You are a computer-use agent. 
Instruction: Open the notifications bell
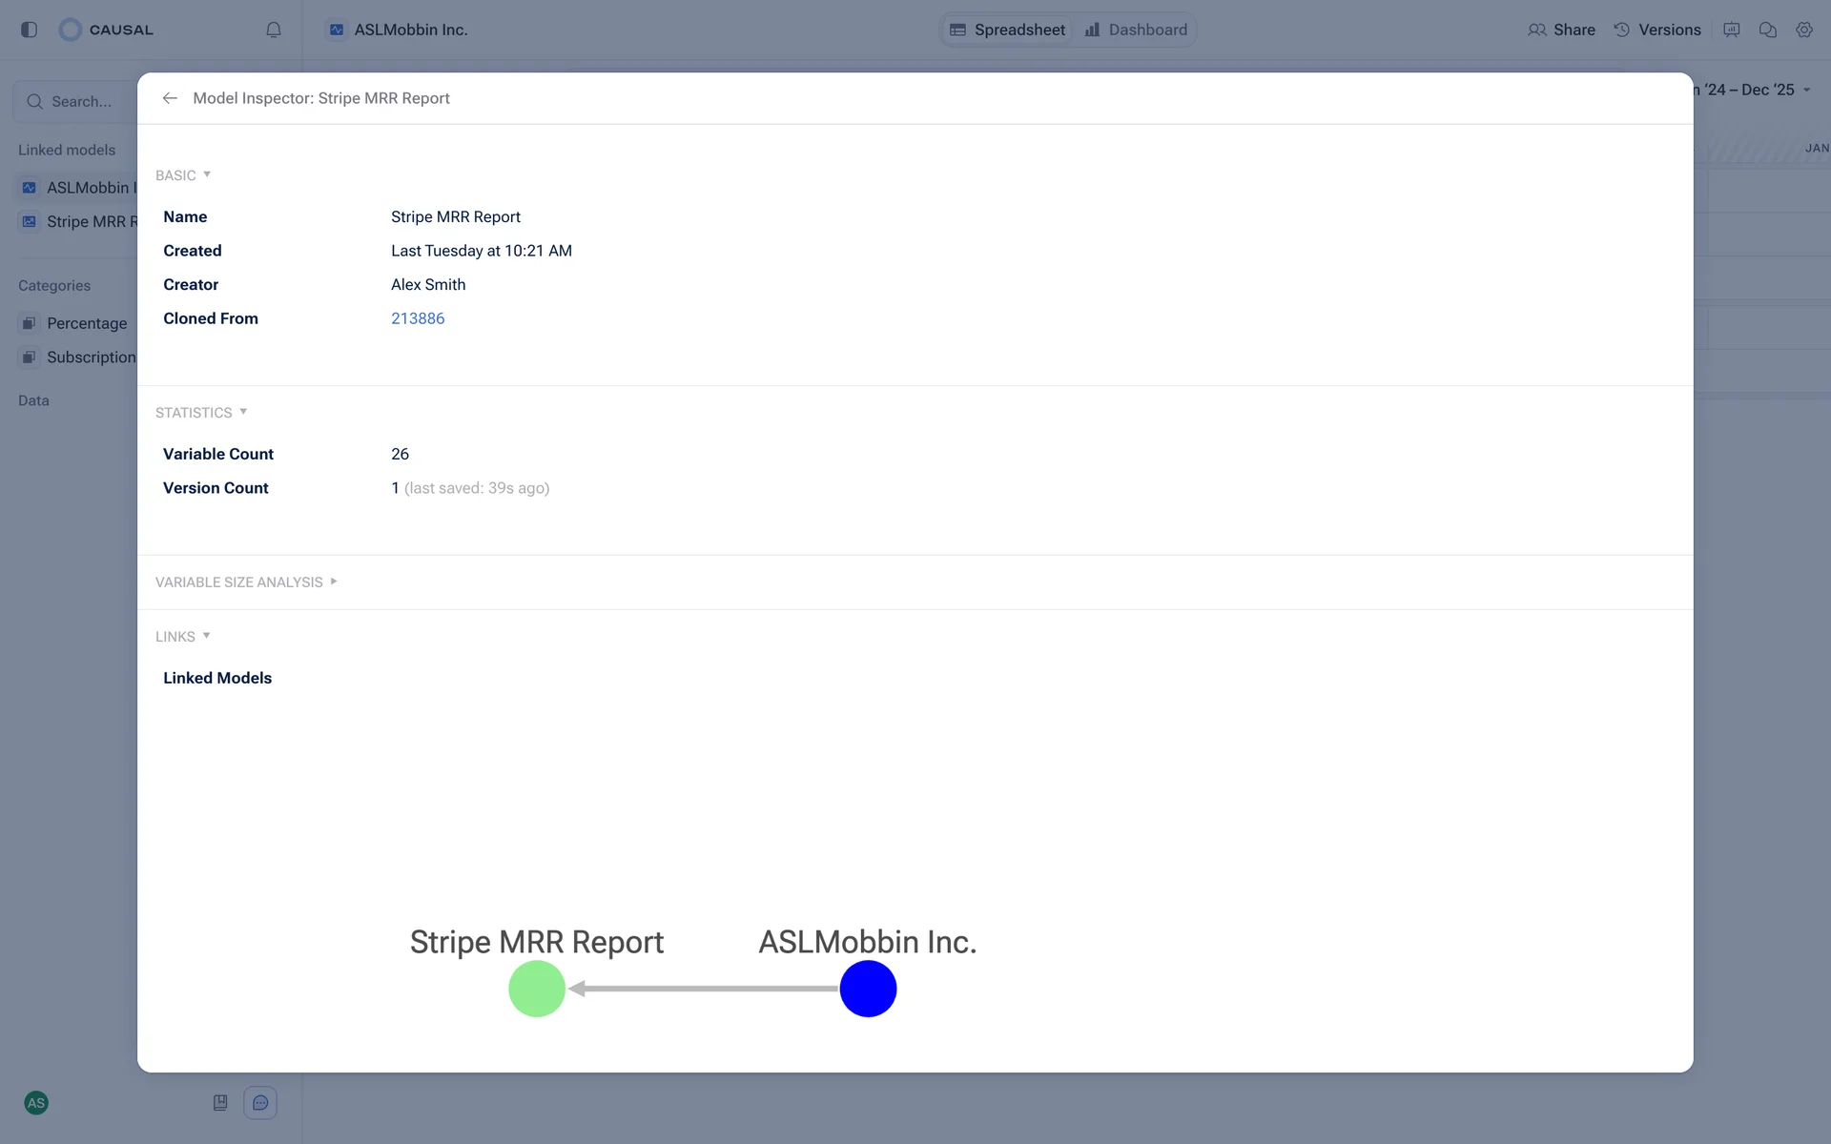pyautogui.click(x=274, y=30)
